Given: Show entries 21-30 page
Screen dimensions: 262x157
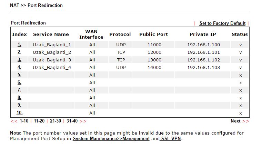Looking at the screenshot, I should [x=55, y=121].
